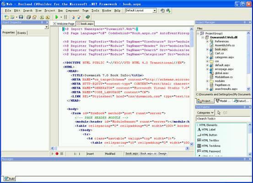Image resolution: width=253 pixels, height=183 pixels.
Task: Switch to the Design view tab
Action: 162,154
